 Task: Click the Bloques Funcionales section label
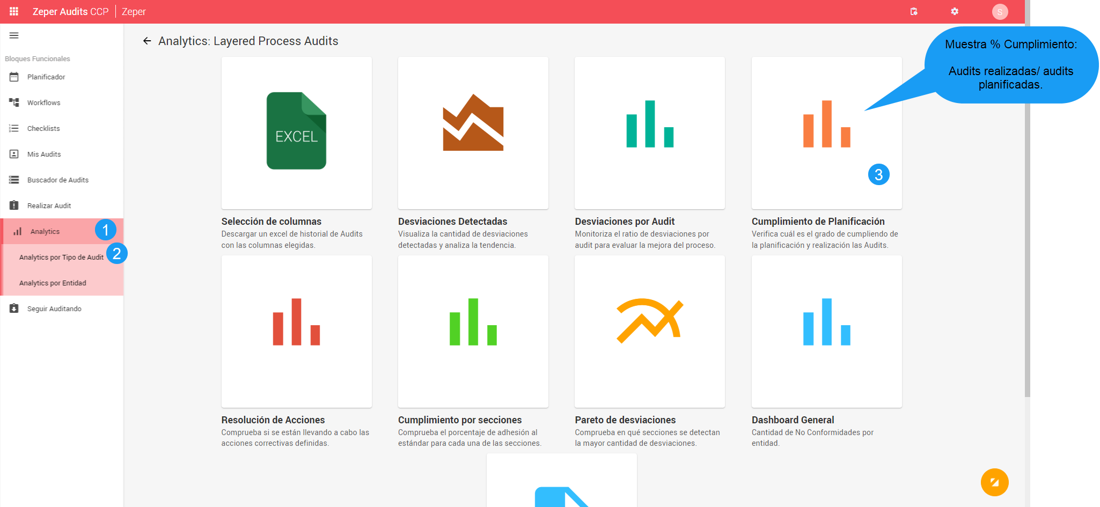point(38,58)
